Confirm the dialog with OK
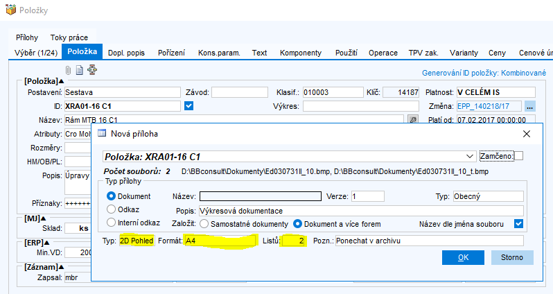 tap(463, 257)
